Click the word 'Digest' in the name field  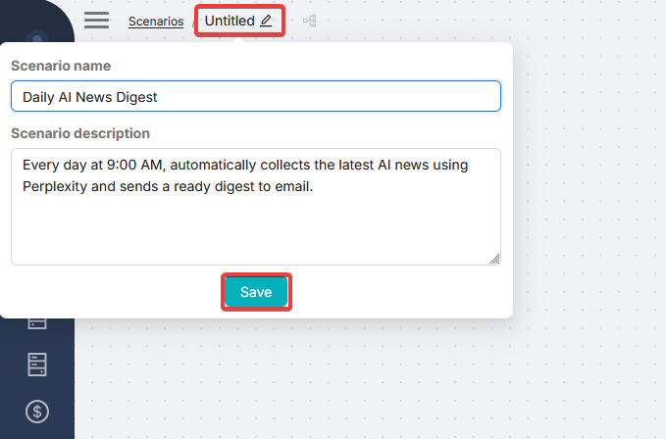click(137, 97)
